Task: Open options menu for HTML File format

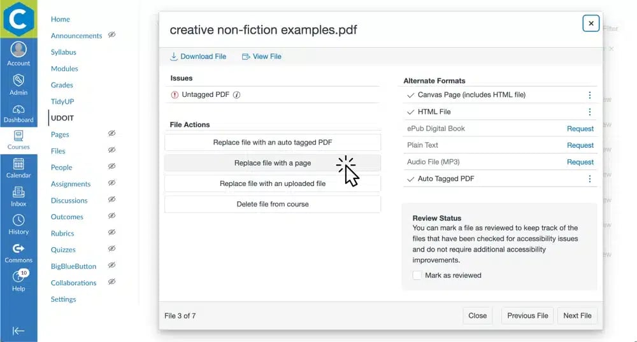Action: click(x=589, y=111)
